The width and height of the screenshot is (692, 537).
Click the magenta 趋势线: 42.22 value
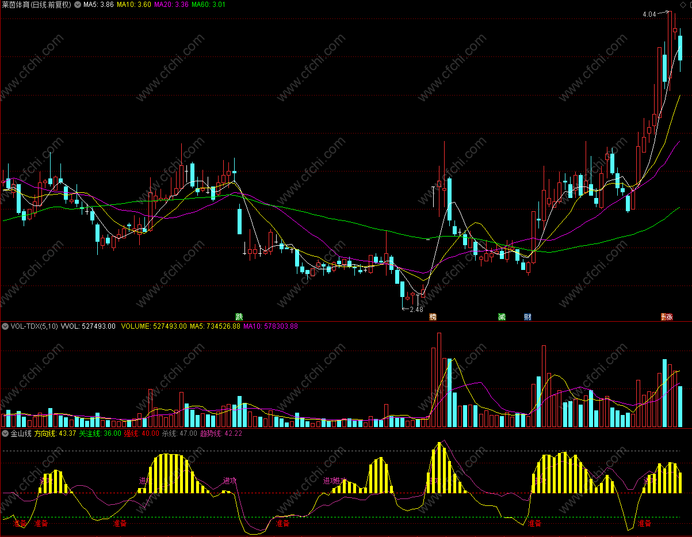click(221, 433)
